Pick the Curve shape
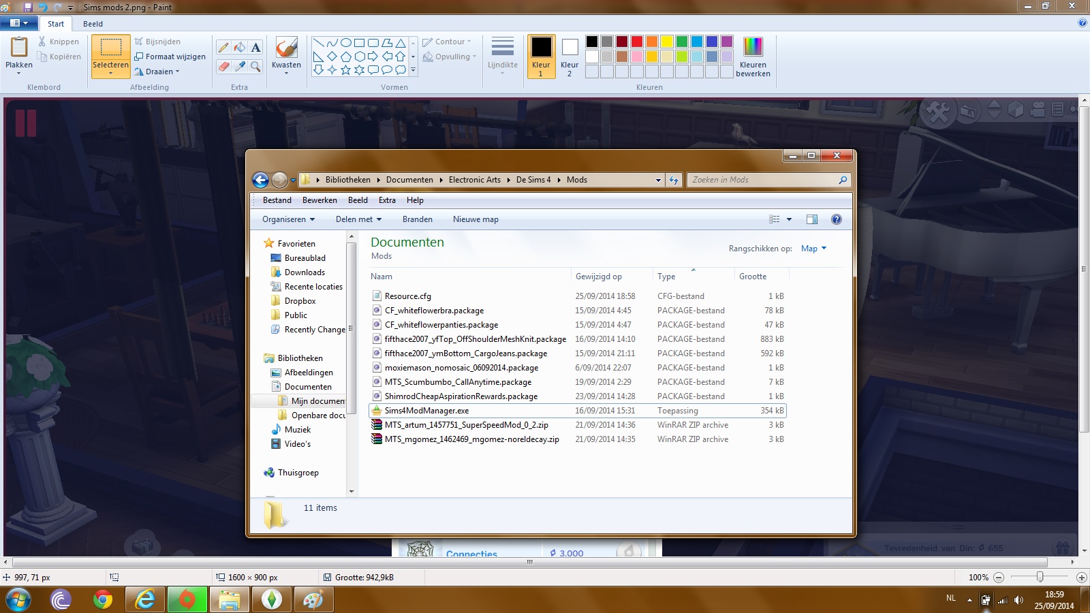 332,43
